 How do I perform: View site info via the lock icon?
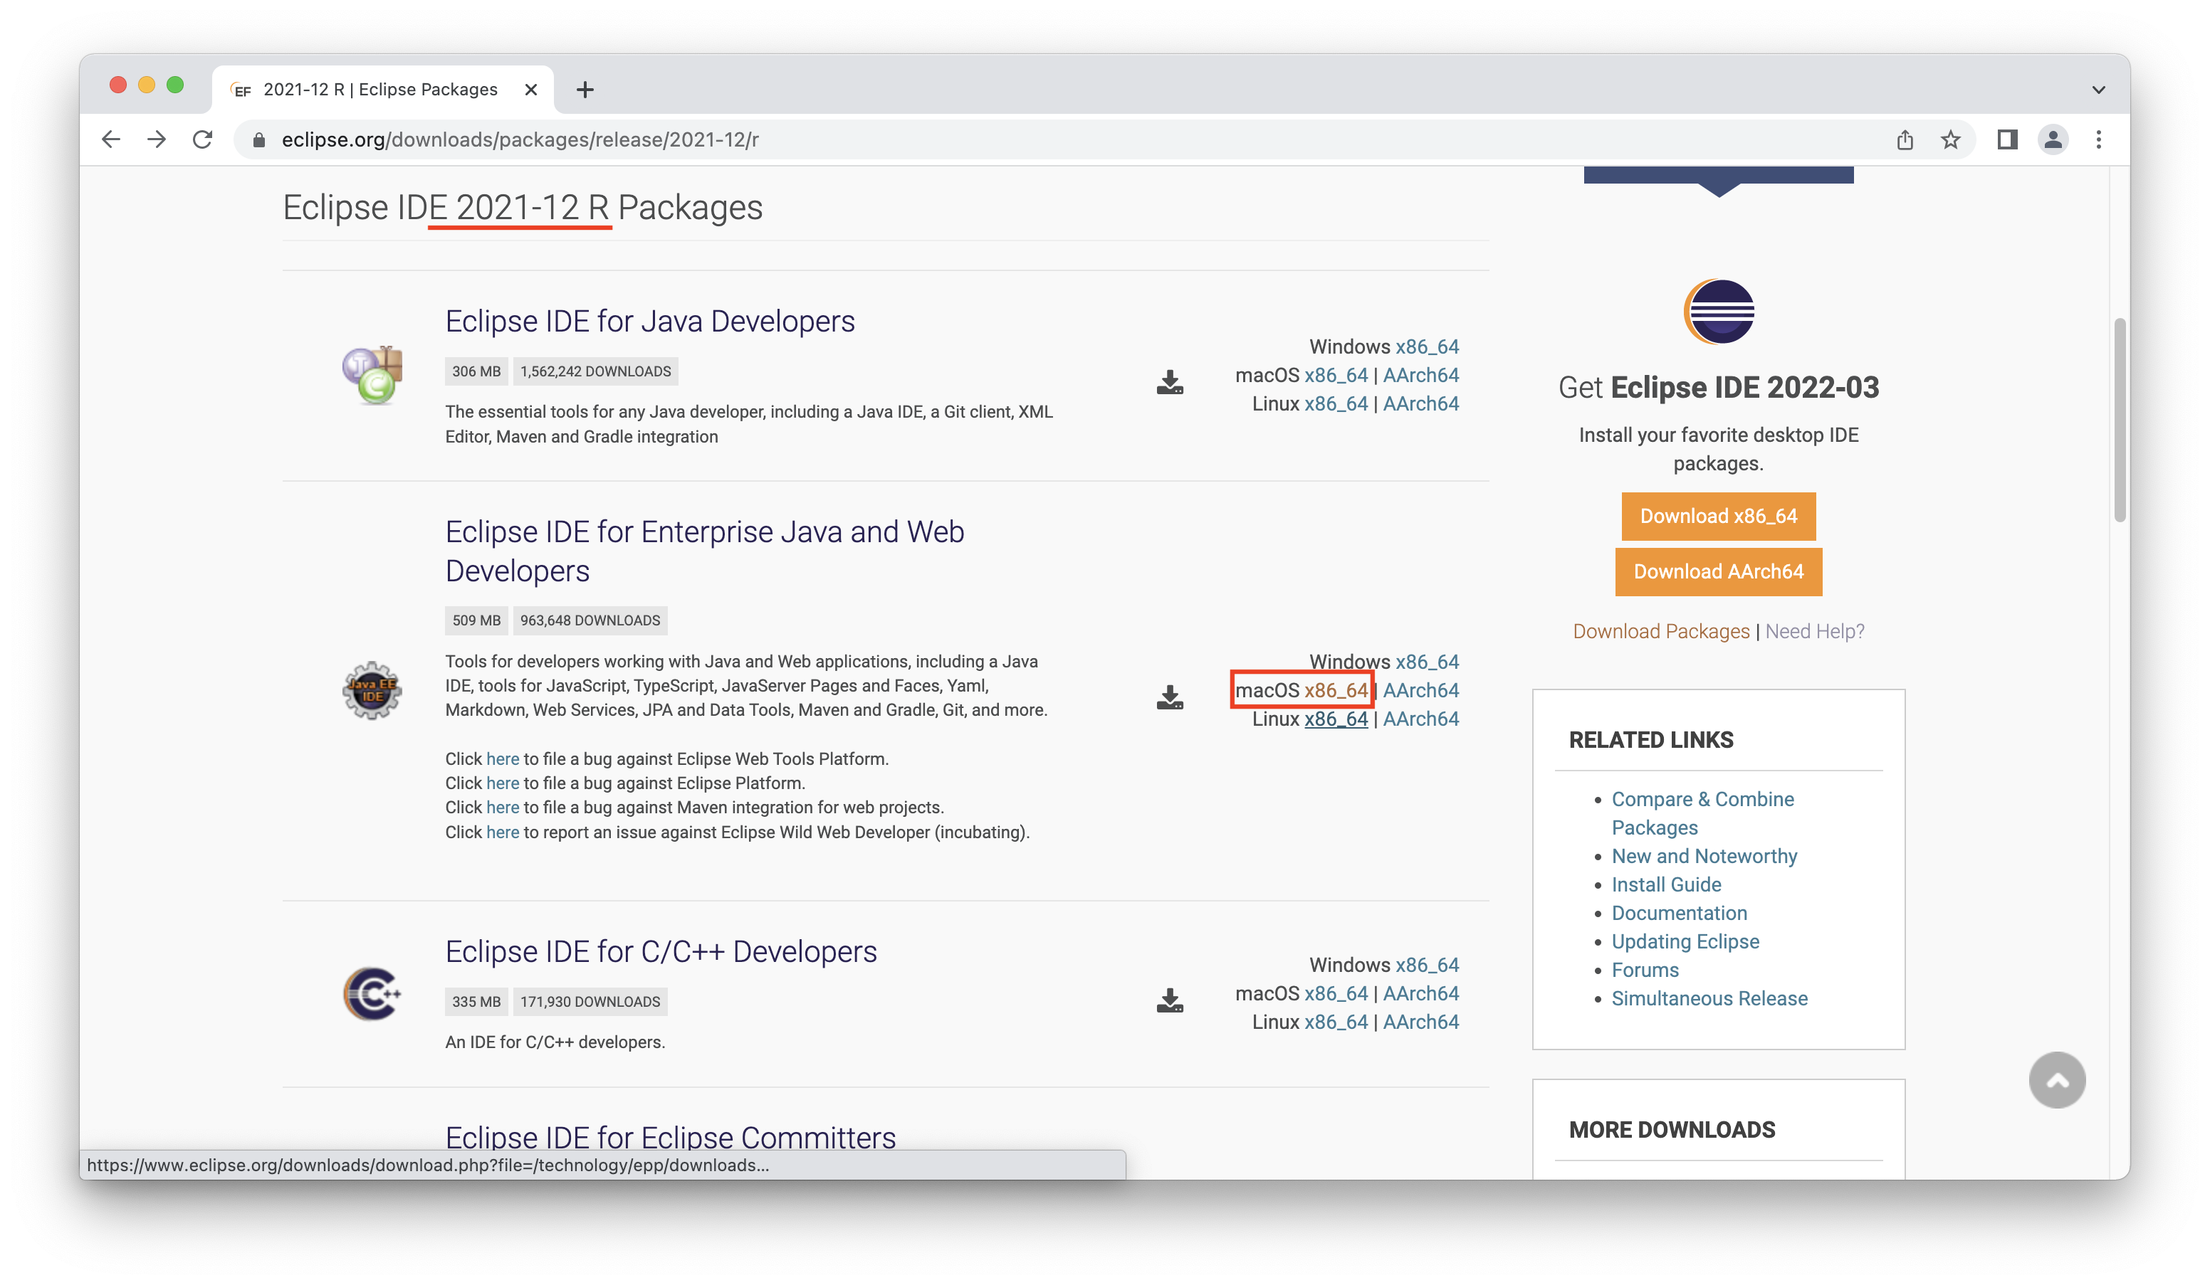(258, 139)
